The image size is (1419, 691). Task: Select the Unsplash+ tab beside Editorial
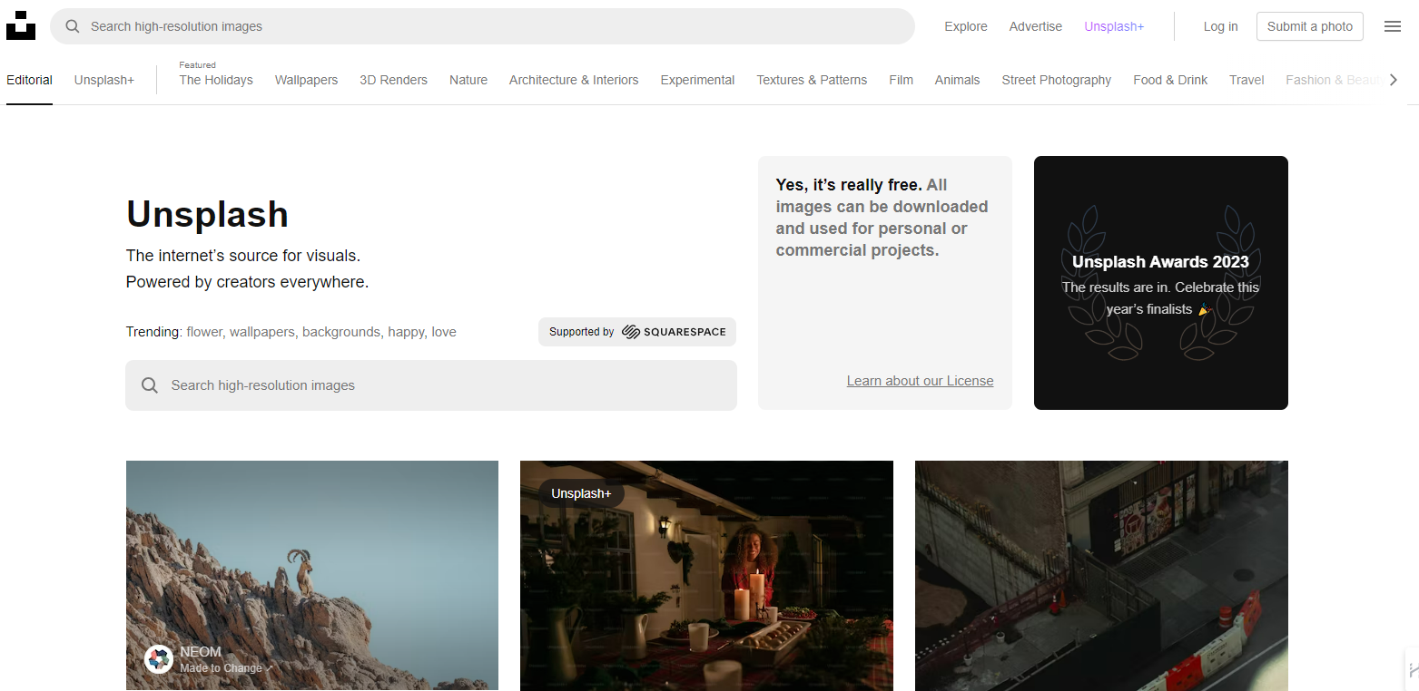104,80
